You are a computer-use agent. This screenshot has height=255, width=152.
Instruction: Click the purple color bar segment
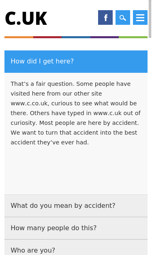coord(105,37)
